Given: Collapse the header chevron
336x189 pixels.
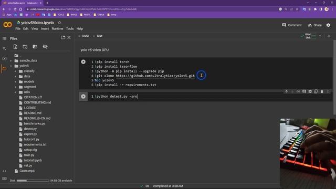Looking at the screenshot, I should pos(329,36).
